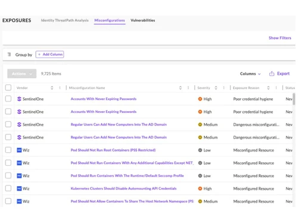This screenshot has width=298, height=223.
Task: Toggle the select-all header checkbox
Action: click(x=8, y=87)
